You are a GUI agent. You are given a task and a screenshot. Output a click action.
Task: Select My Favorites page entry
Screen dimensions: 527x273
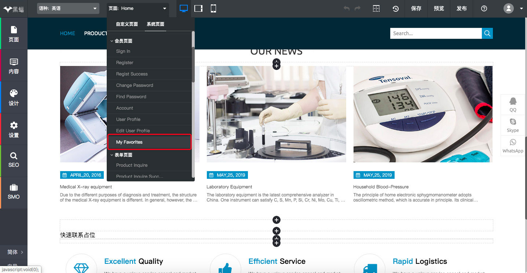click(149, 142)
